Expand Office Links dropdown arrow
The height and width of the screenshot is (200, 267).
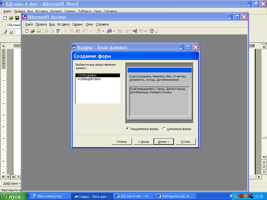click(103, 31)
